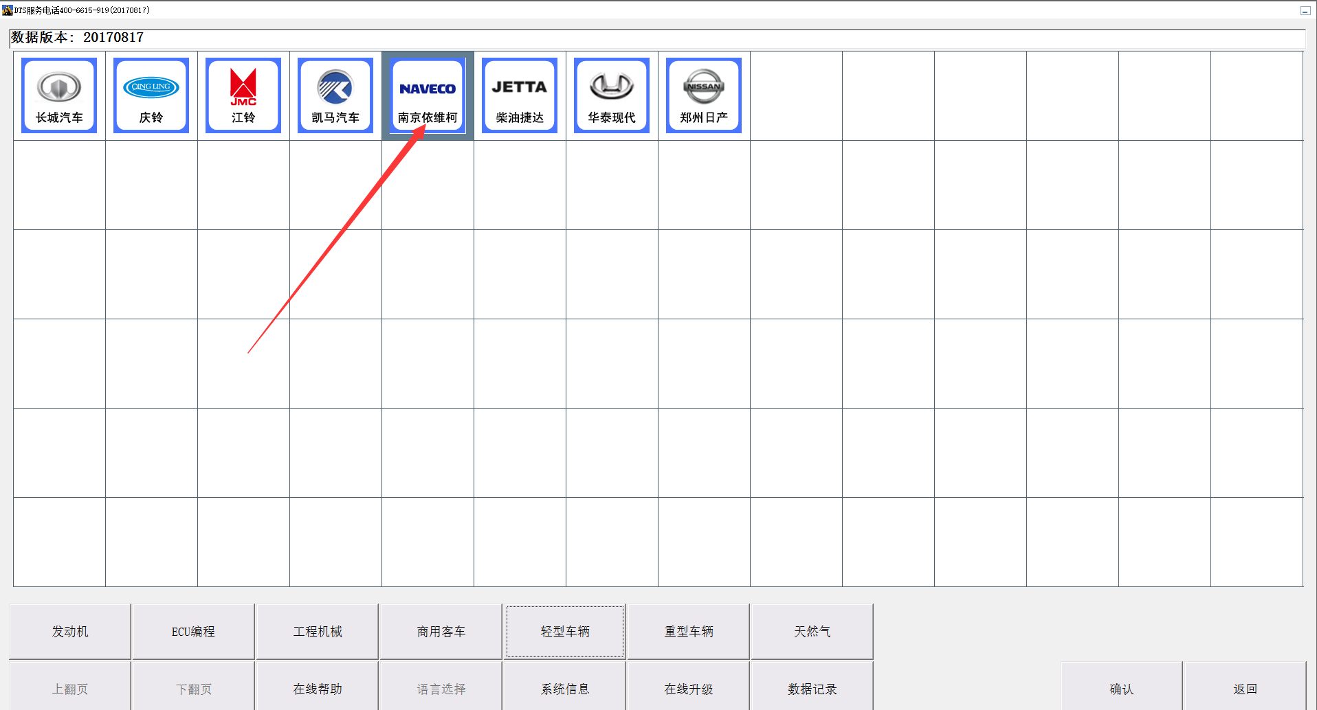Select the 凯马汽车 brand icon

[x=335, y=95]
